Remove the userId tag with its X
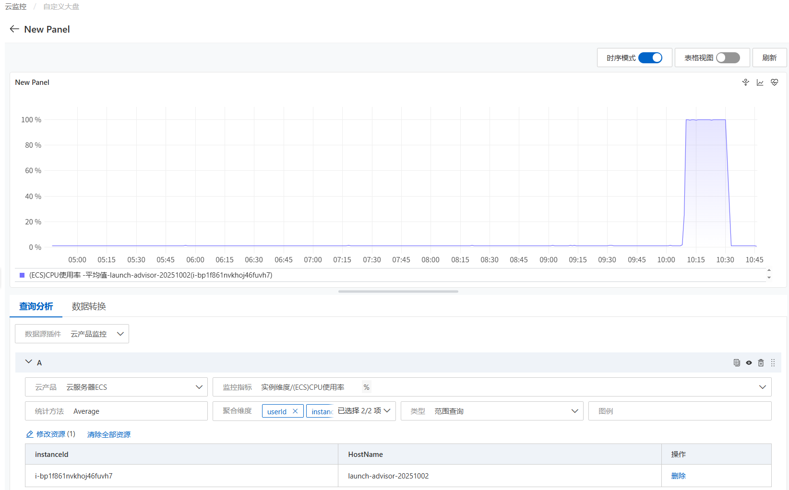 (x=295, y=411)
